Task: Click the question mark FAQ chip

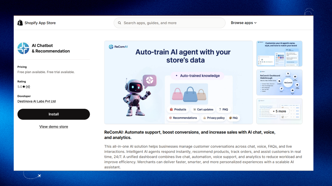Action: (x=224, y=109)
